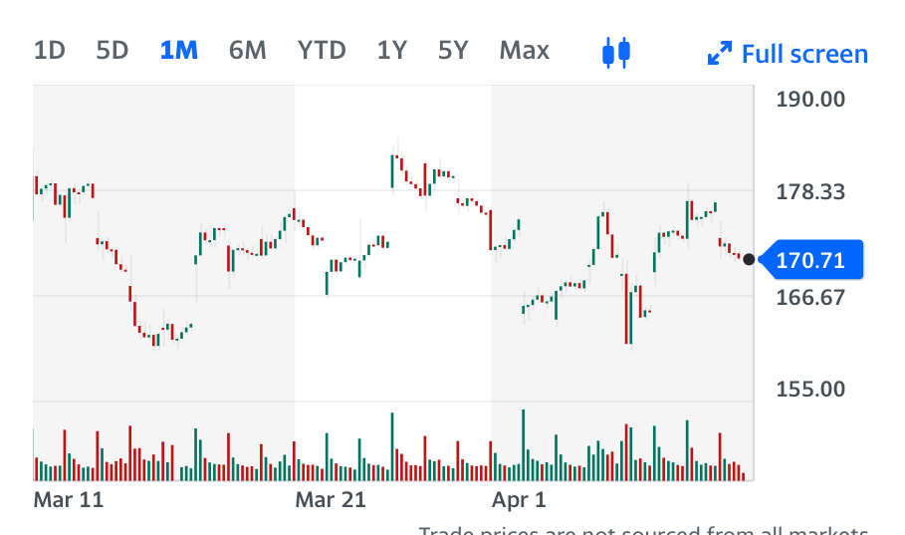Open the Full screen chart link
Screen dimensions: 905x535
pyautogui.click(x=804, y=54)
